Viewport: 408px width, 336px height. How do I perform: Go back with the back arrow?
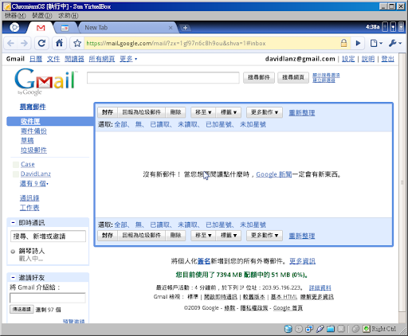pos(10,43)
